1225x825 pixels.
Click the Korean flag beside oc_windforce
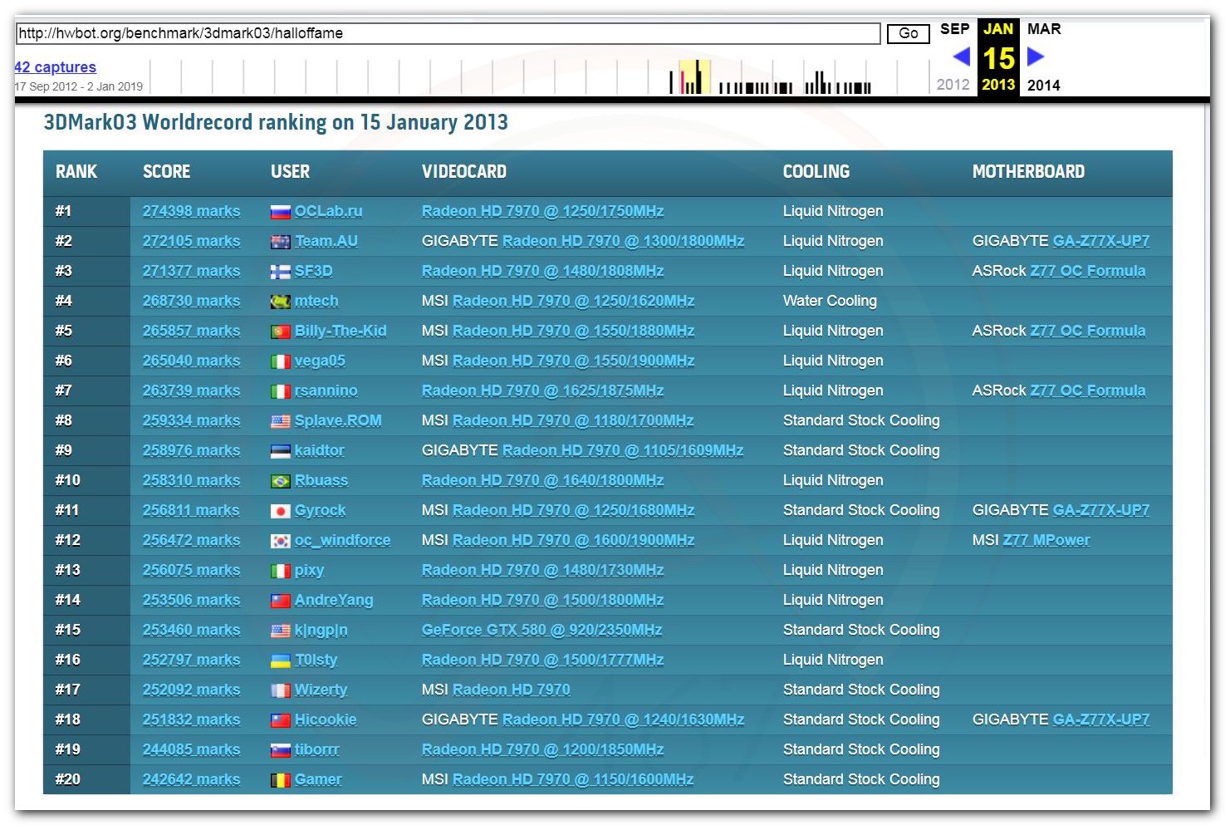281,541
